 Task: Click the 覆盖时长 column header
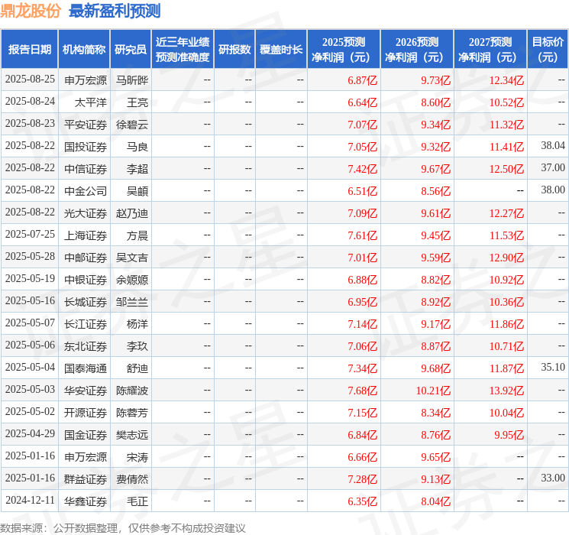pyautogui.click(x=281, y=50)
